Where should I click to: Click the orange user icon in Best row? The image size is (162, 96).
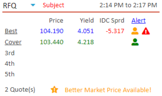135,31
